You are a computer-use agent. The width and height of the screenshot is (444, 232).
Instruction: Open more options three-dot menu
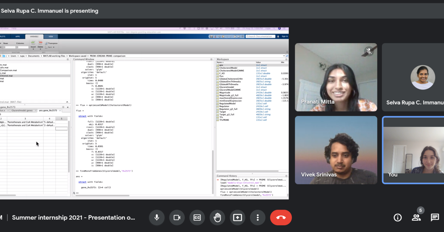point(258,218)
